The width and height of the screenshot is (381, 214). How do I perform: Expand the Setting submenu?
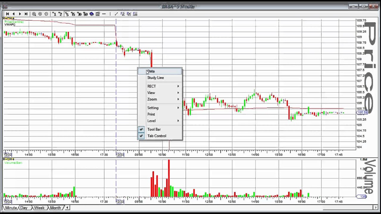click(x=160, y=108)
